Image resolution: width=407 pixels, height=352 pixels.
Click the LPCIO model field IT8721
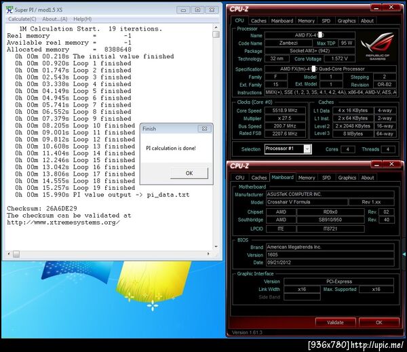click(x=330, y=229)
